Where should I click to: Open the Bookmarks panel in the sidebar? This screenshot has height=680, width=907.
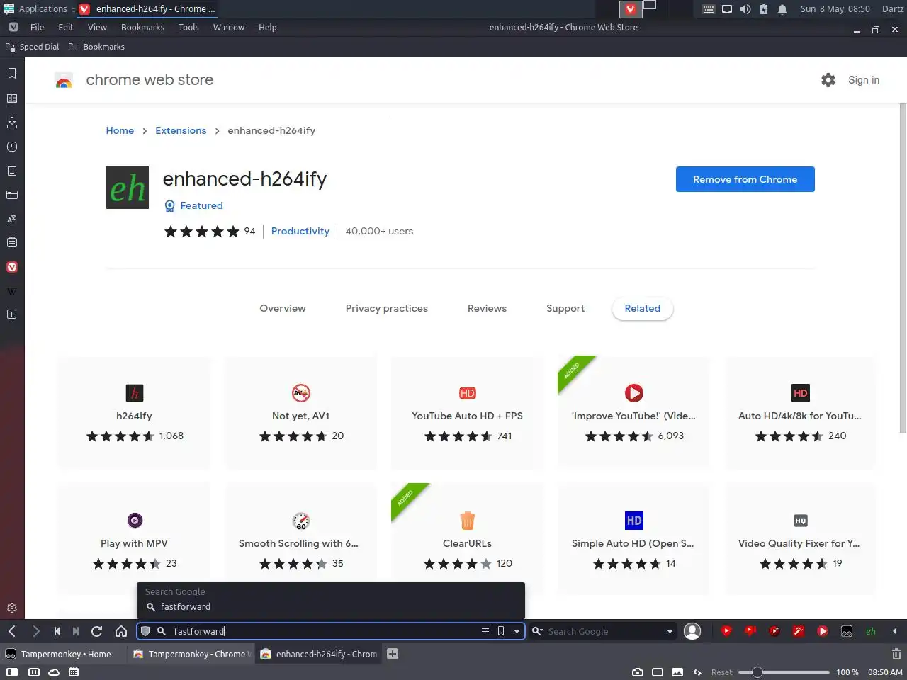12,74
